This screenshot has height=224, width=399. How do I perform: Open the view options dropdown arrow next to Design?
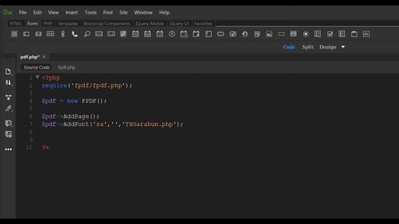343,47
